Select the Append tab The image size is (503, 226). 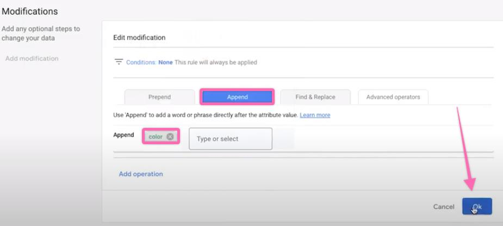tap(237, 97)
